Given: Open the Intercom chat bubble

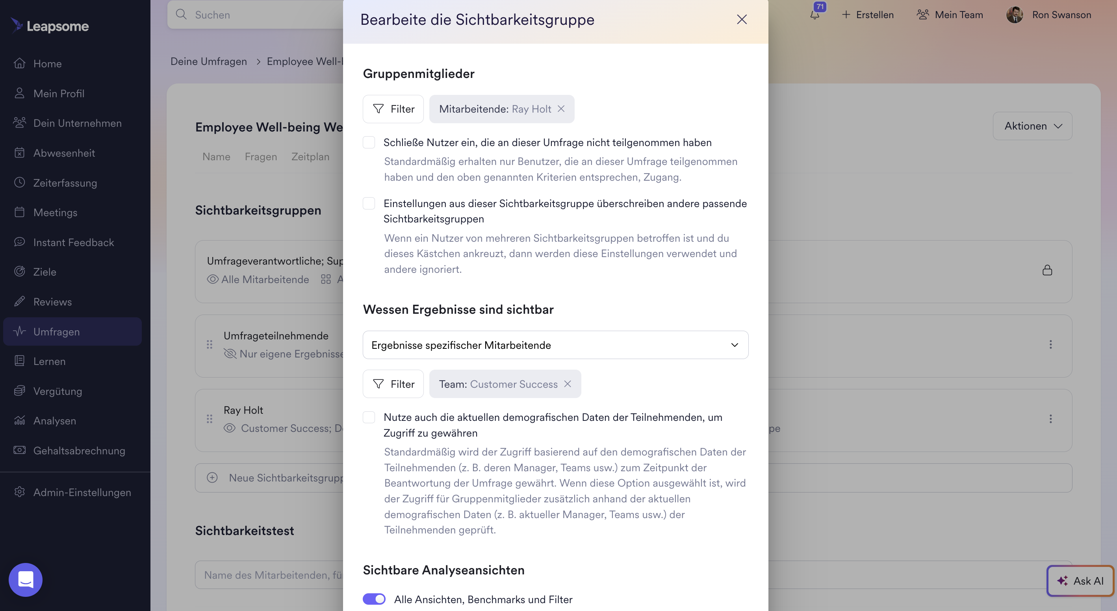Looking at the screenshot, I should (x=26, y=580).
